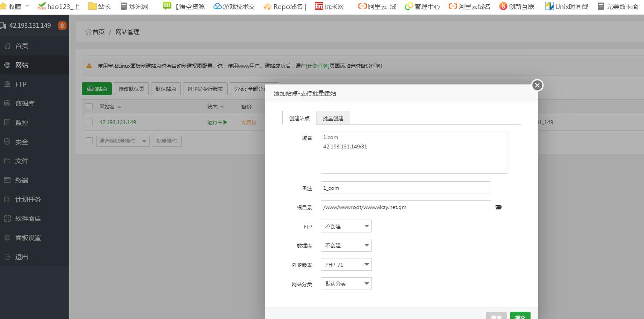Close the 添加站点 dialog with X icon
Screen dimensions: 644x319
tap(537, 85)
